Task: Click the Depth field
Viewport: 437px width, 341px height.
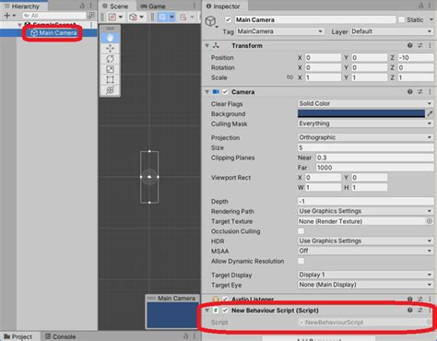Action: pyautogui.click(x=366, y=201)
